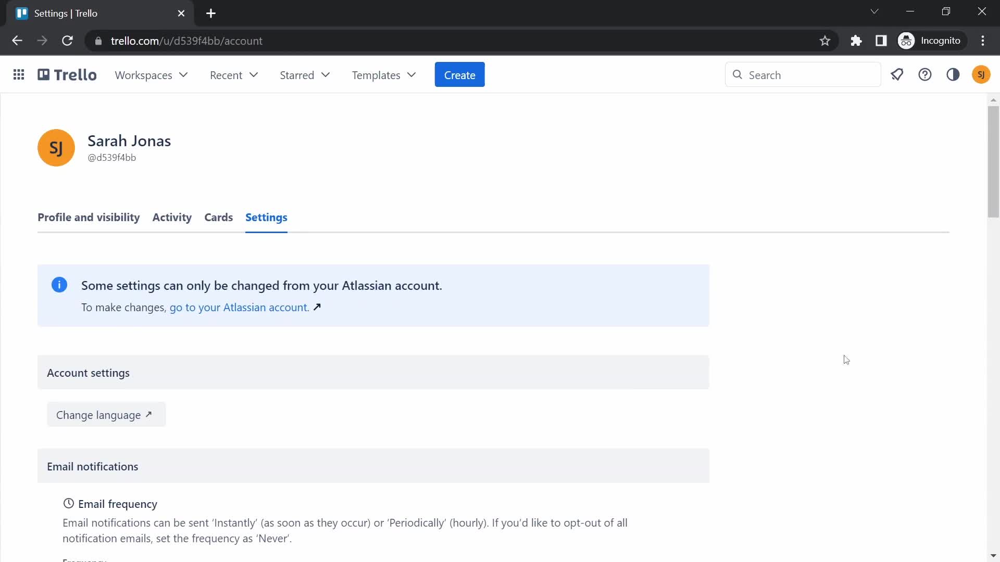The width and height of the screenshot is (1000, 562).
Task: Expand the Recent dropdown menu
Action: click(234, 75)
